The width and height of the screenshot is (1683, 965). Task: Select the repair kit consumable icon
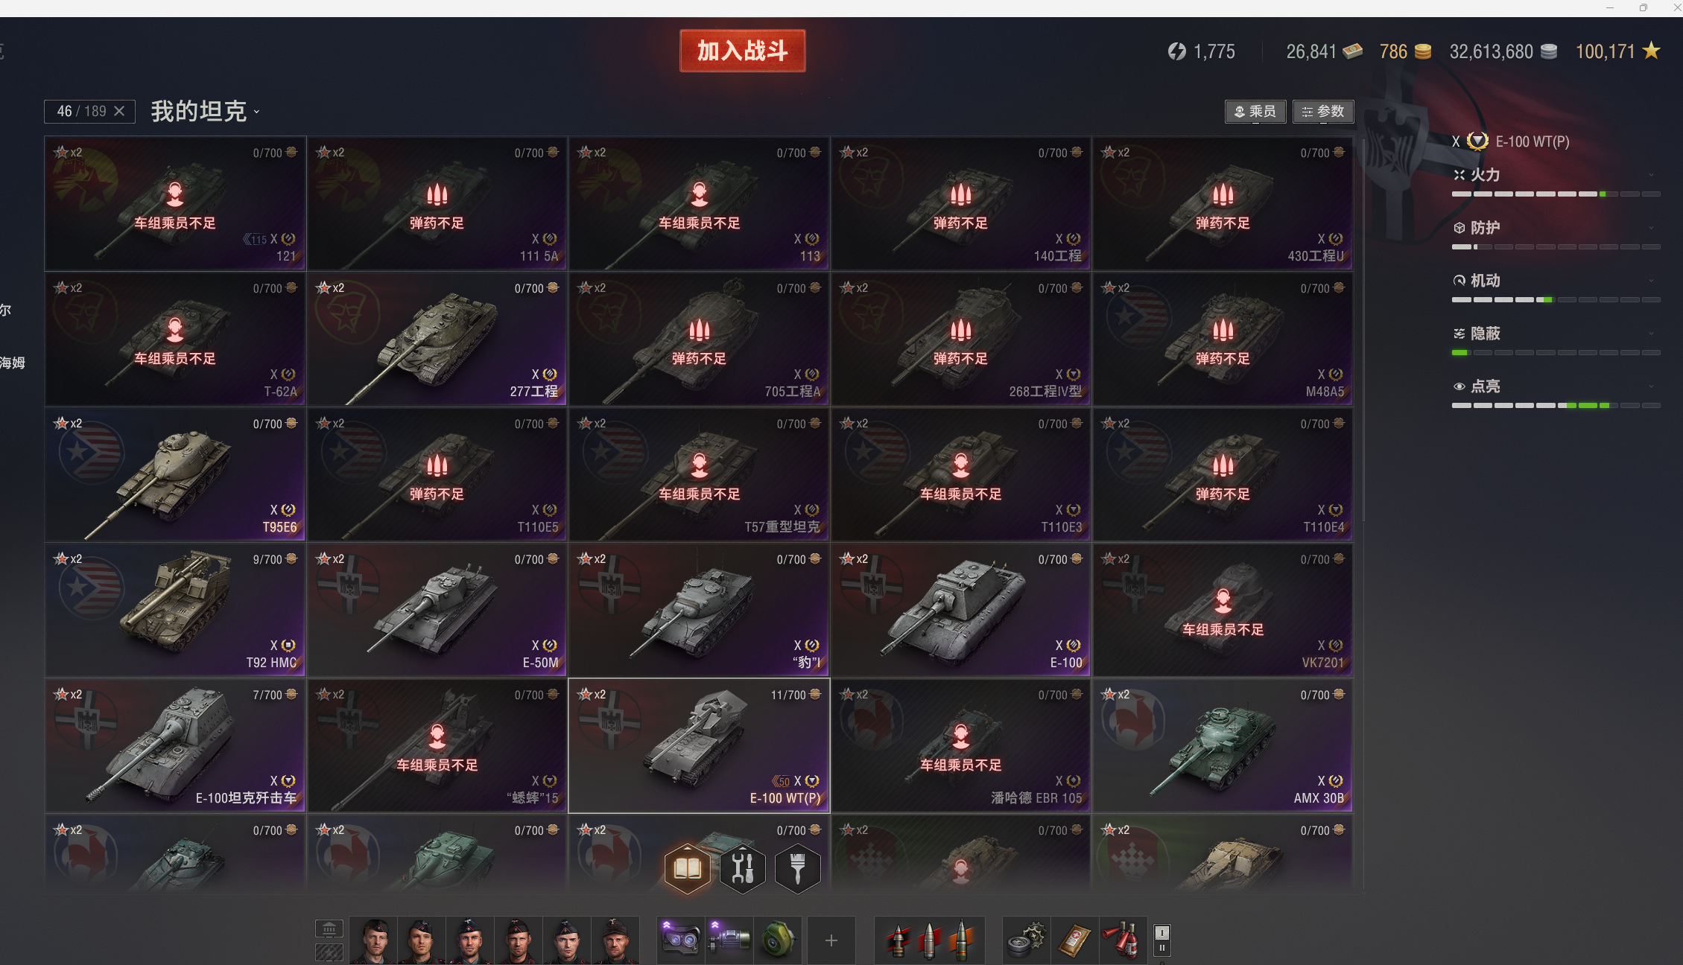point(1026,940)
